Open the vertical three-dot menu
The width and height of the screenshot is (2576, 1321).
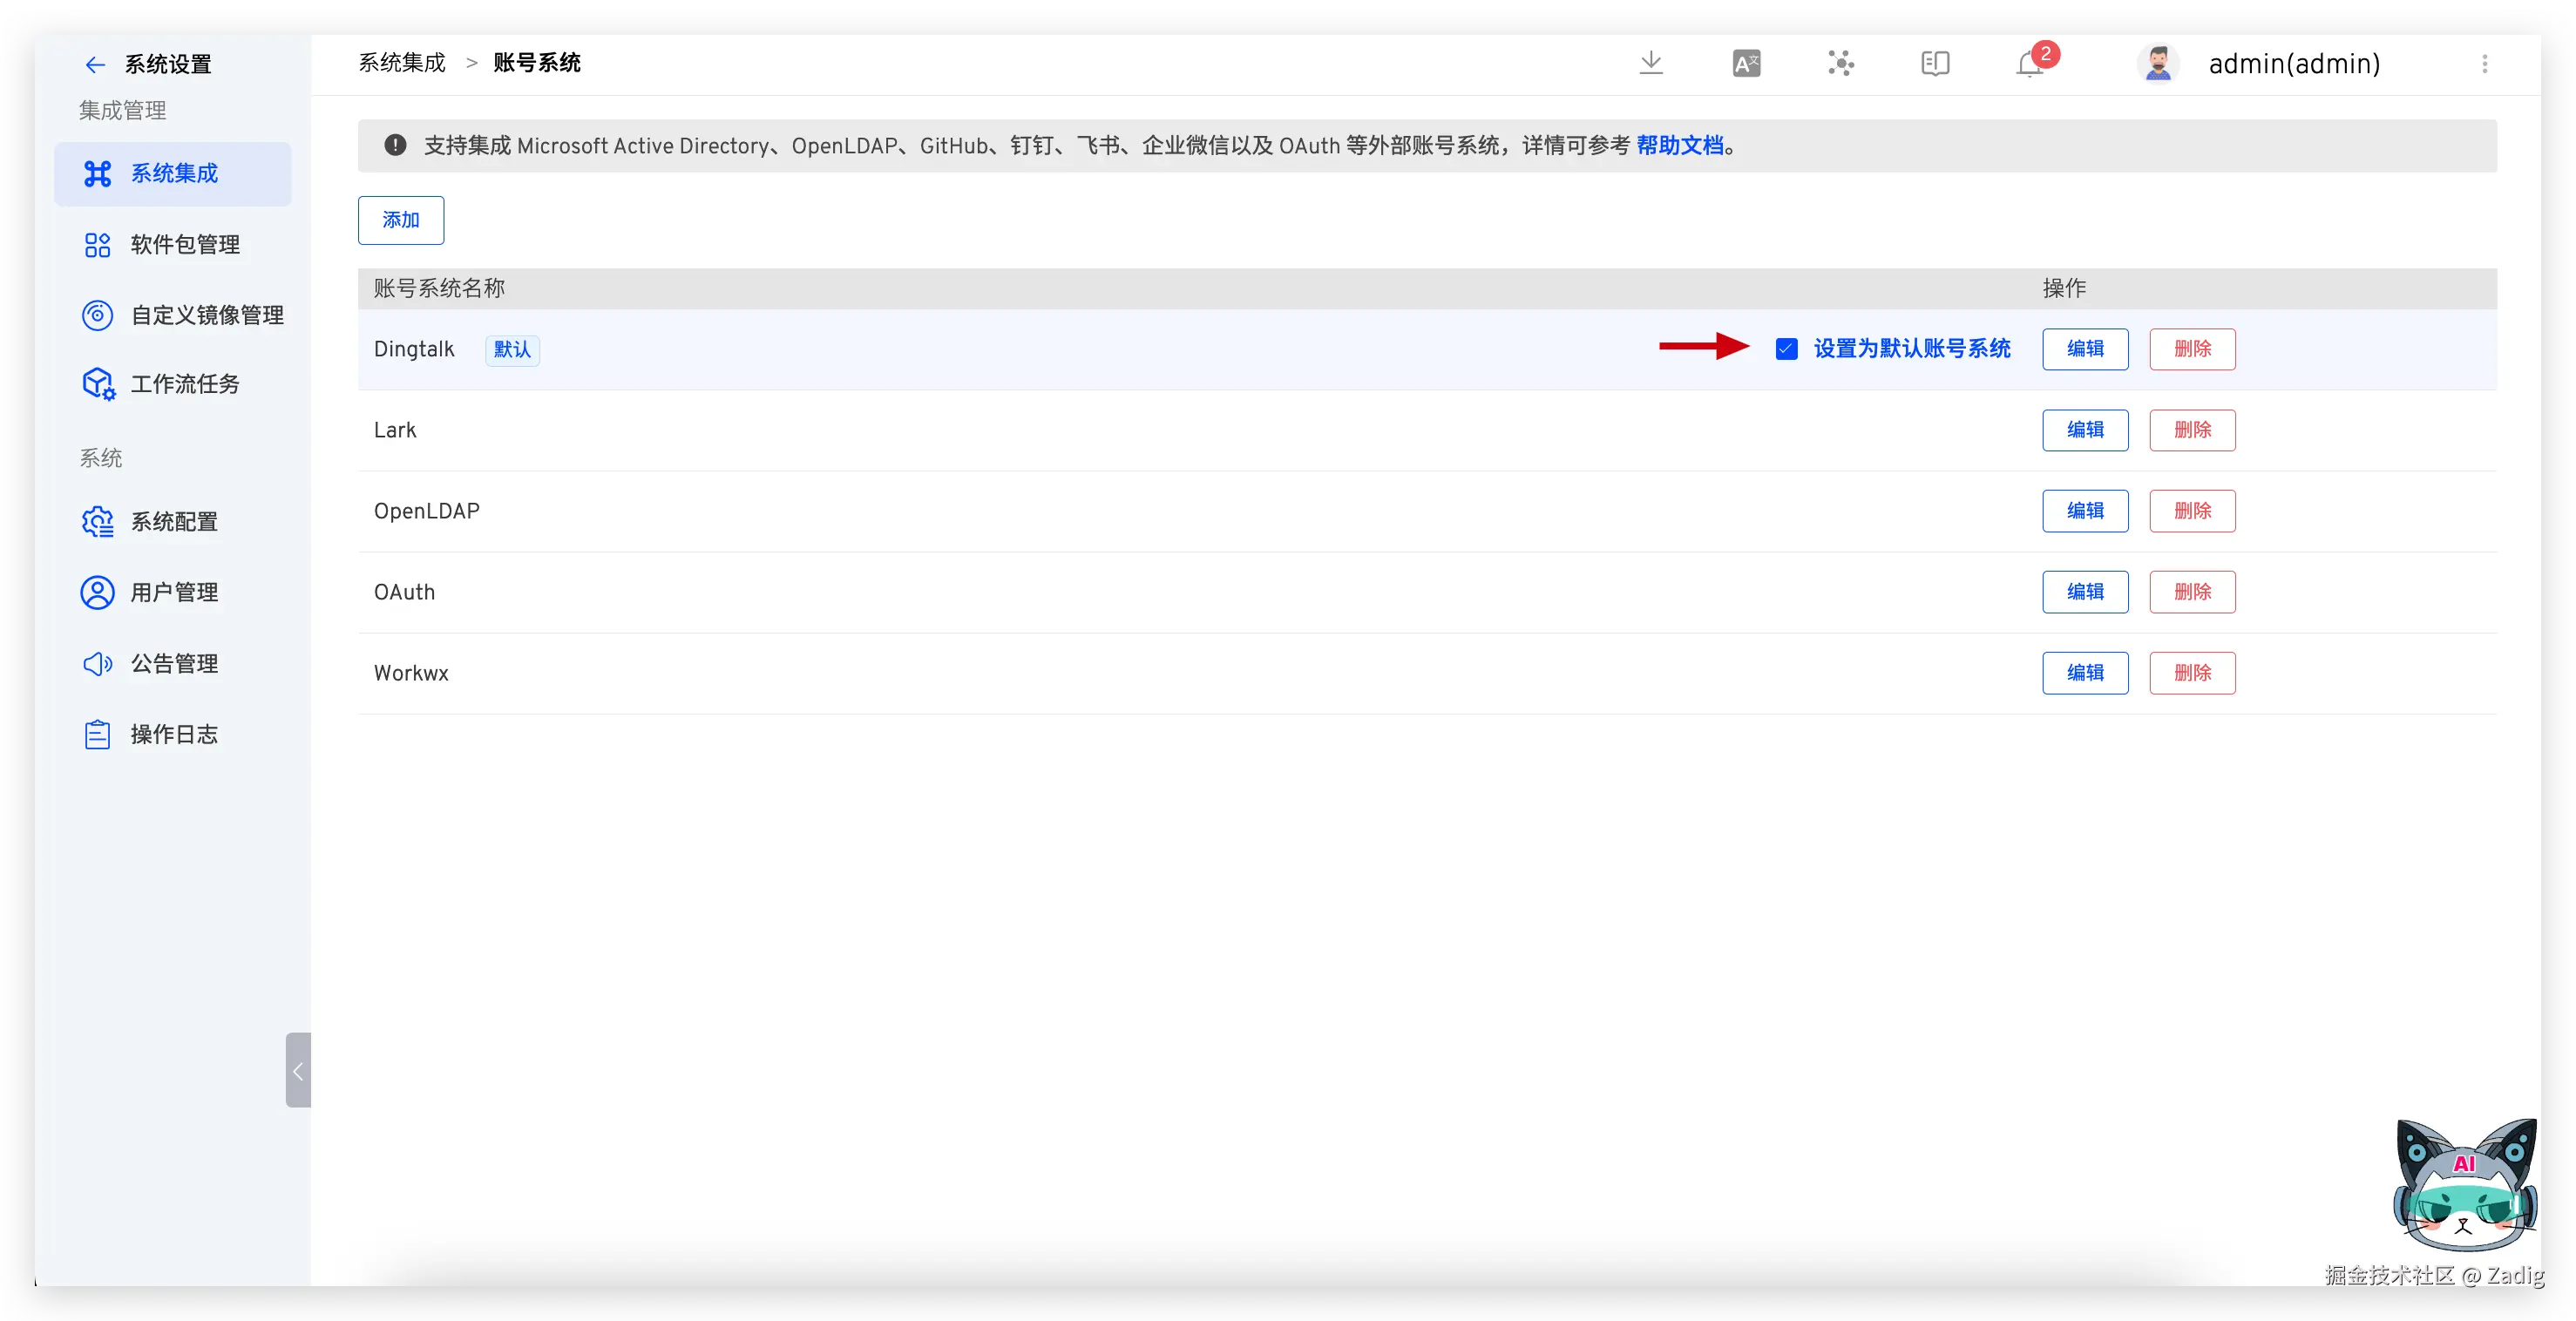point(2484,64)
